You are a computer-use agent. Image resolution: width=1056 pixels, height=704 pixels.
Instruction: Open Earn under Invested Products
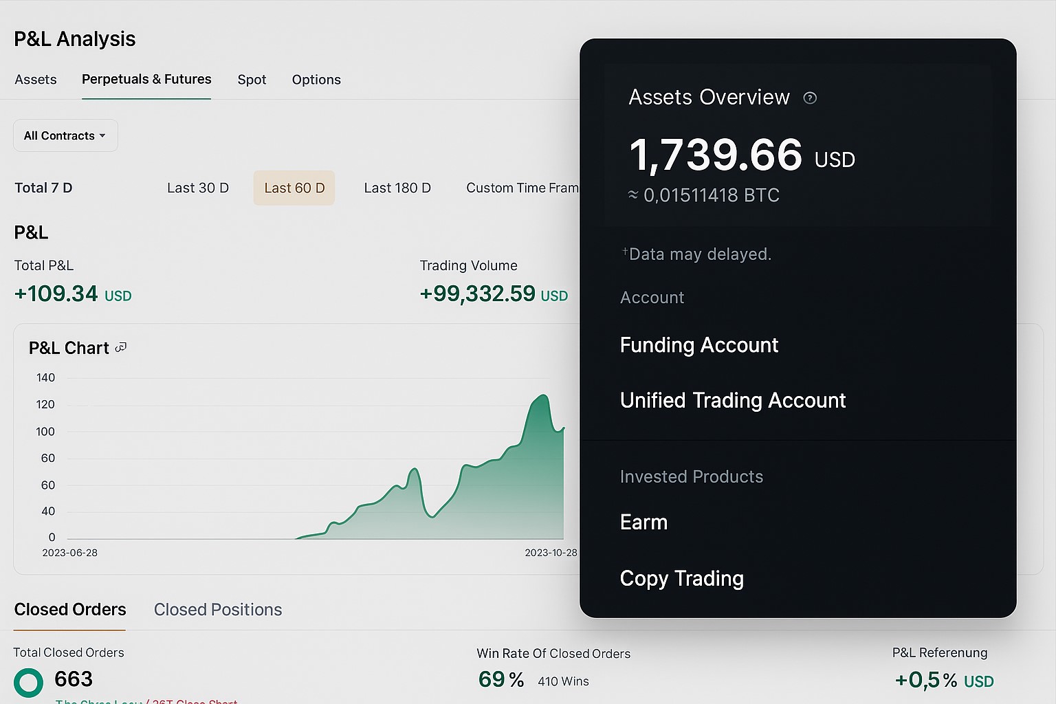643,522
